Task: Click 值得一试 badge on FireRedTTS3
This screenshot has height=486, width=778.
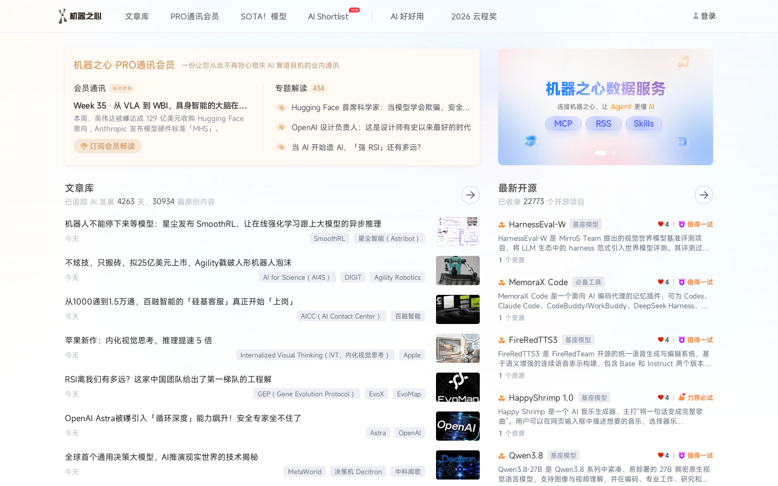Action: (x=696, y=340)
